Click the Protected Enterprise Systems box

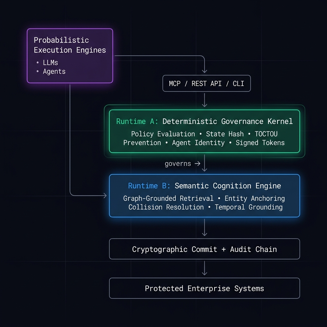coord(204,288)
